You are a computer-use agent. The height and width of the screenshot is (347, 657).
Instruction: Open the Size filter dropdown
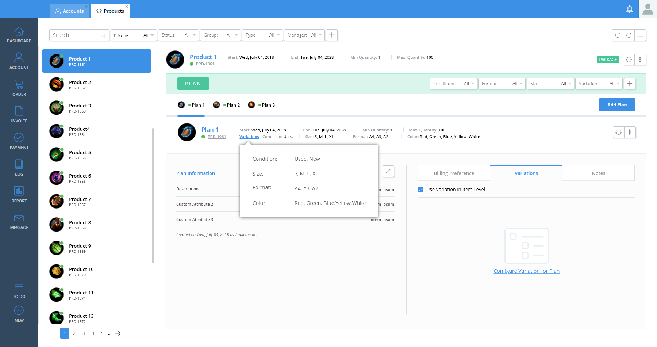tap(550, 84)
